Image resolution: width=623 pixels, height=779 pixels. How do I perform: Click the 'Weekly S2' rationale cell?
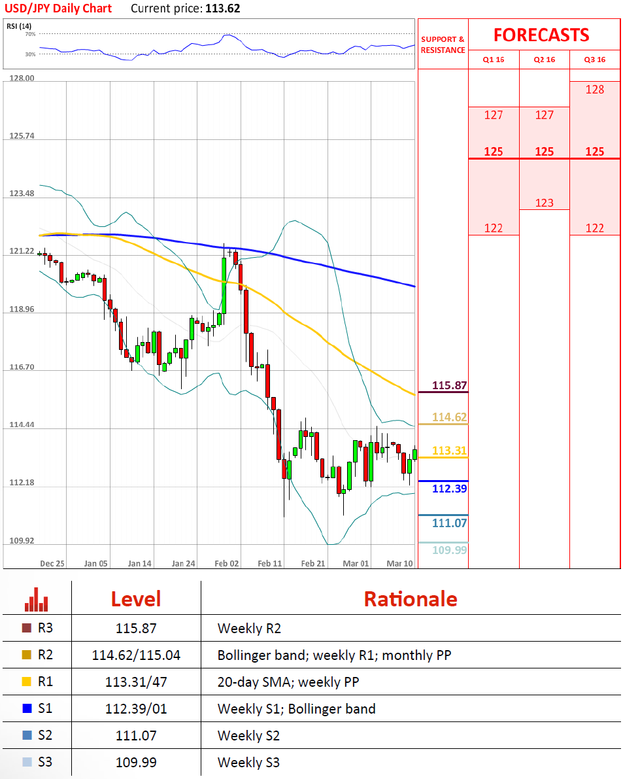click(x=248, y=736)
